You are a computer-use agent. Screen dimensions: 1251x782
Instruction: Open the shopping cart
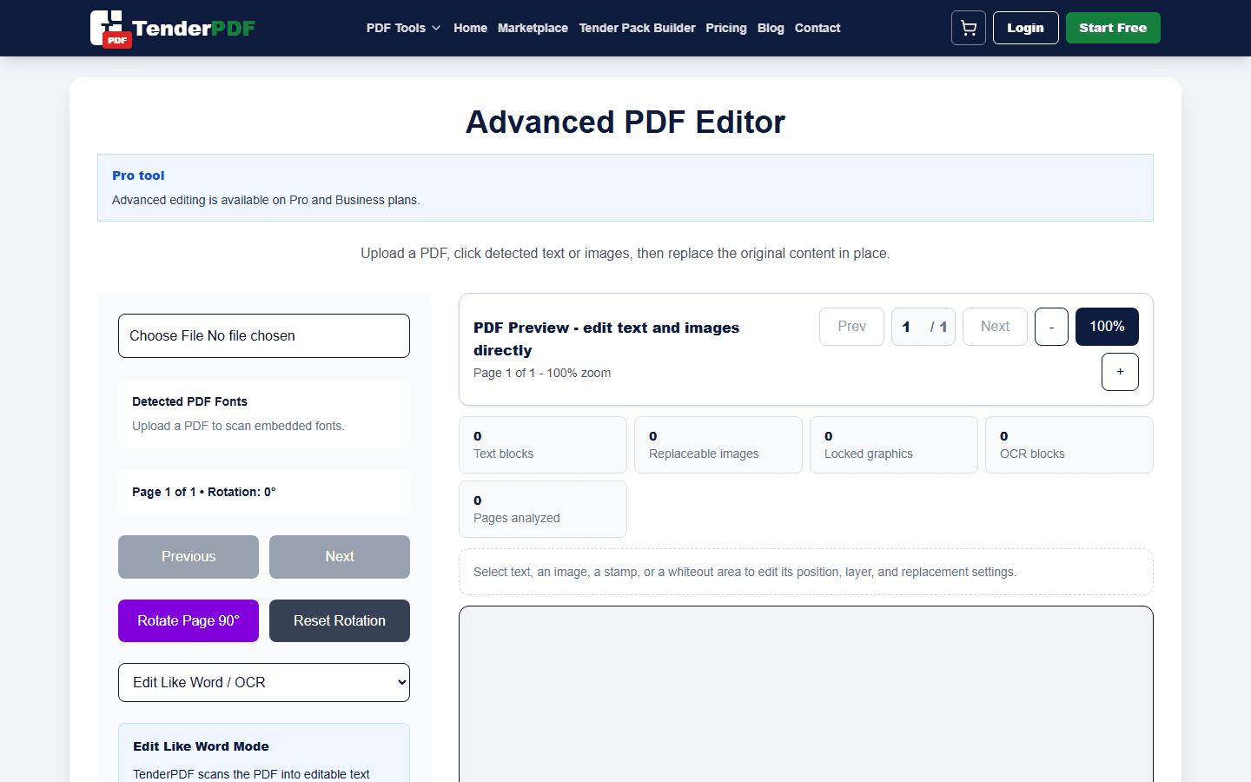point(969,28)
